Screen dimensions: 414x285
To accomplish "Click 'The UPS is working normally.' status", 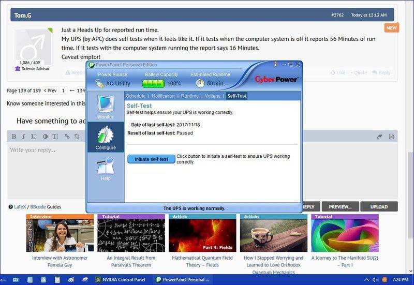I will pos(195,208).
